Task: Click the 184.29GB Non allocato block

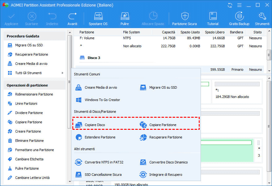Action: point(237,91)
